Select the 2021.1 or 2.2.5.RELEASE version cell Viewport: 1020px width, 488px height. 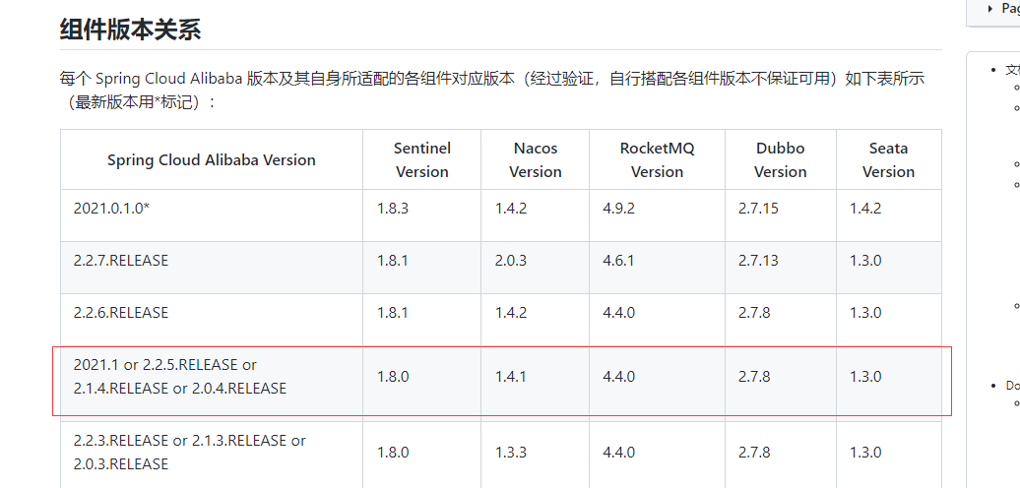click(212, 383)
